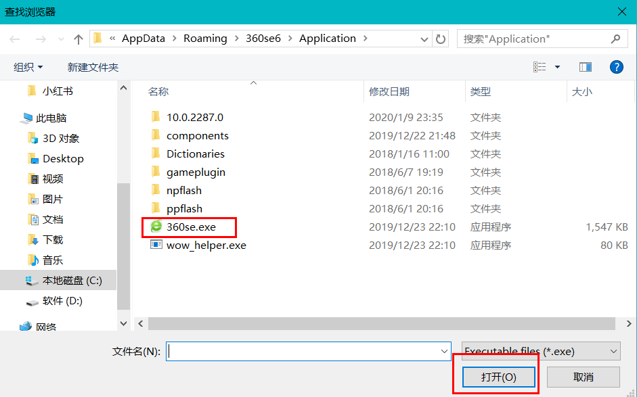Expand chevron after Application in path
Image resolution: width=637 pixels, height=397 pixels.
pos(366,39)
